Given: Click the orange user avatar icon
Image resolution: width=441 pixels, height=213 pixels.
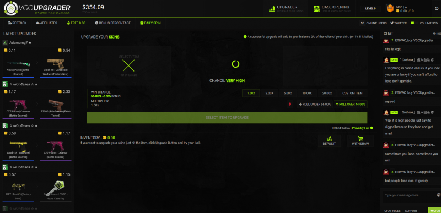Looking at the screenshot, I should coord(390,8).
